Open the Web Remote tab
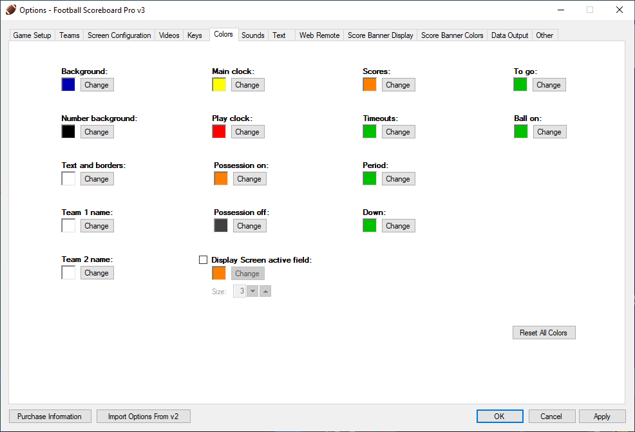 [319, 35]
